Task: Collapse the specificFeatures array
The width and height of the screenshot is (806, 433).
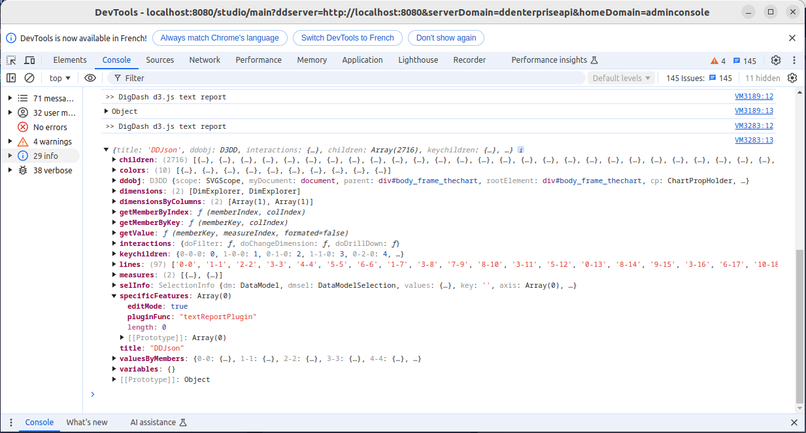Action: (x=114, y=296)
